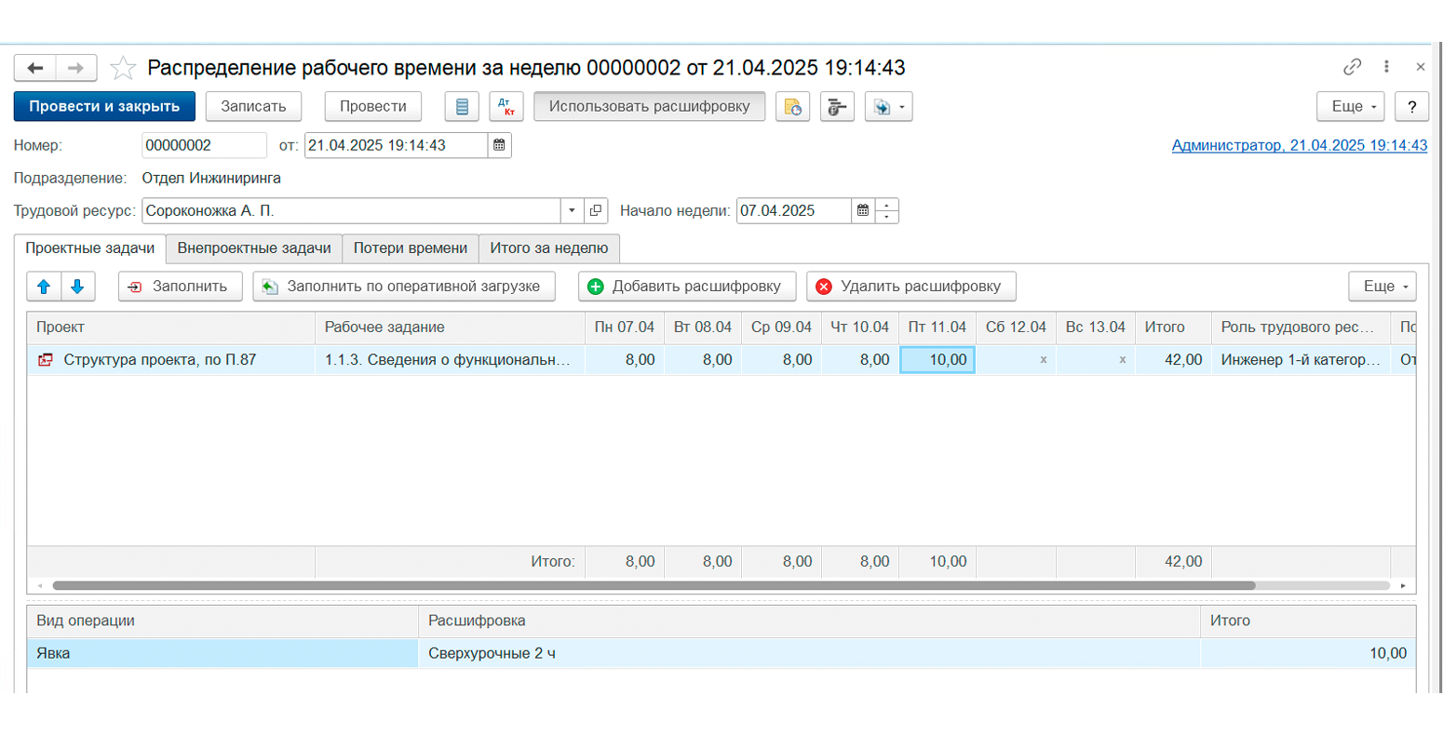This screenshot has height=735, width=1443.
Task: Switch to Внепроектные задачи tab
Action: click(x=254, y=248)
